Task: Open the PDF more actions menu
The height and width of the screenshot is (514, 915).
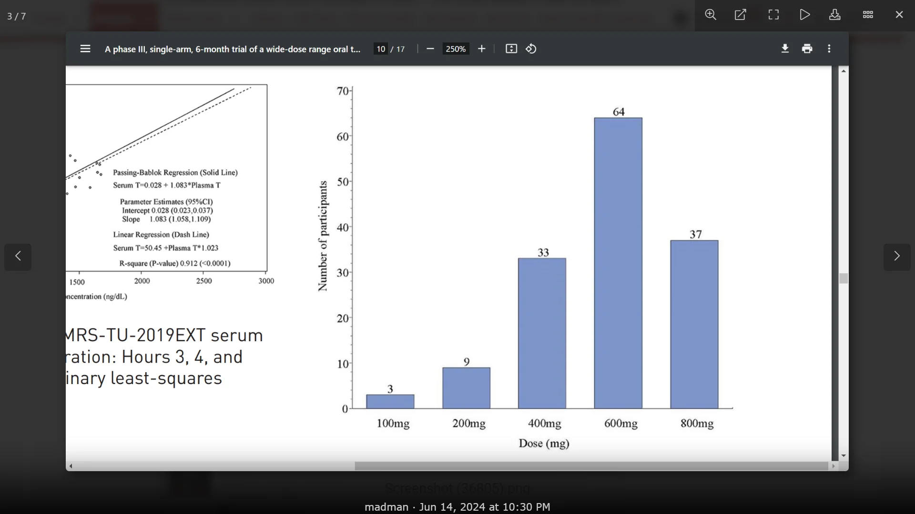Action: tap(830, 49)
